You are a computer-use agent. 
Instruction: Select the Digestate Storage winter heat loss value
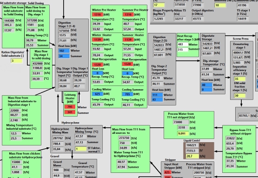pos(207,85)
